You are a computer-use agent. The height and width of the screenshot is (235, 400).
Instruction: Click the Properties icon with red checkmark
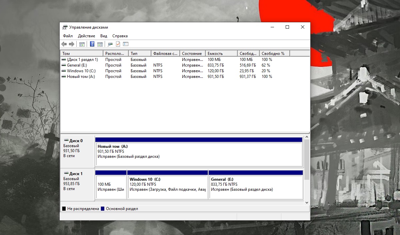(x=118, y=44)
